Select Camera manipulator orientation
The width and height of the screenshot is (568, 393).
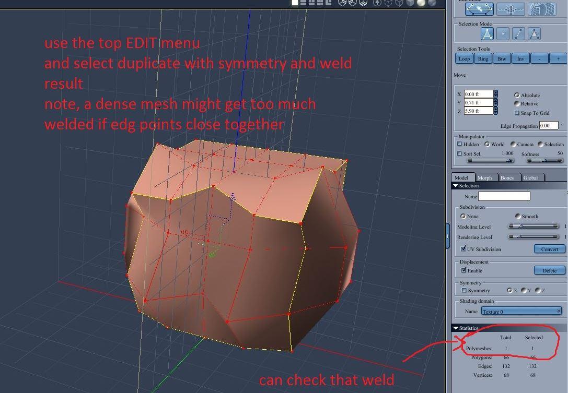pos(513,144)
